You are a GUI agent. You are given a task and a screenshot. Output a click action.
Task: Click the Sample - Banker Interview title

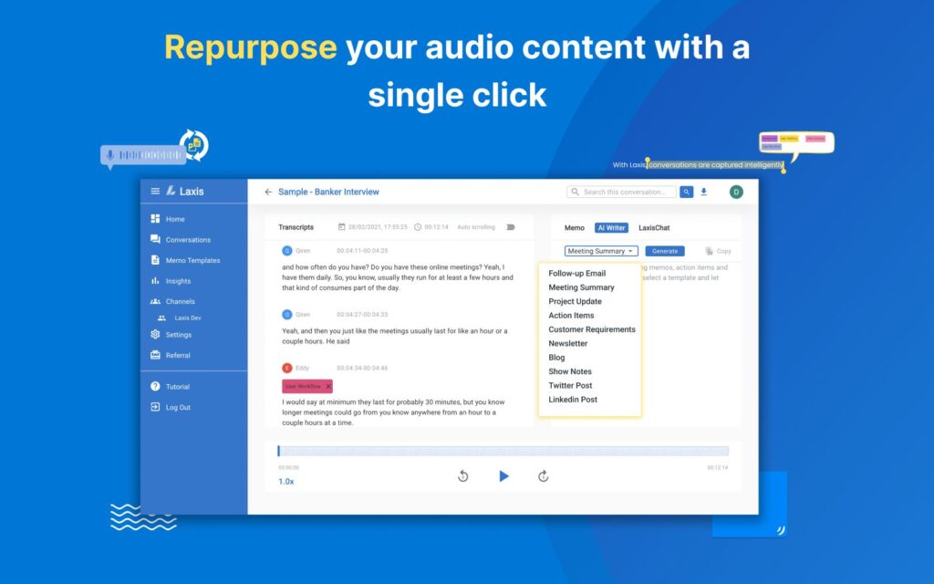click(328, 192)
